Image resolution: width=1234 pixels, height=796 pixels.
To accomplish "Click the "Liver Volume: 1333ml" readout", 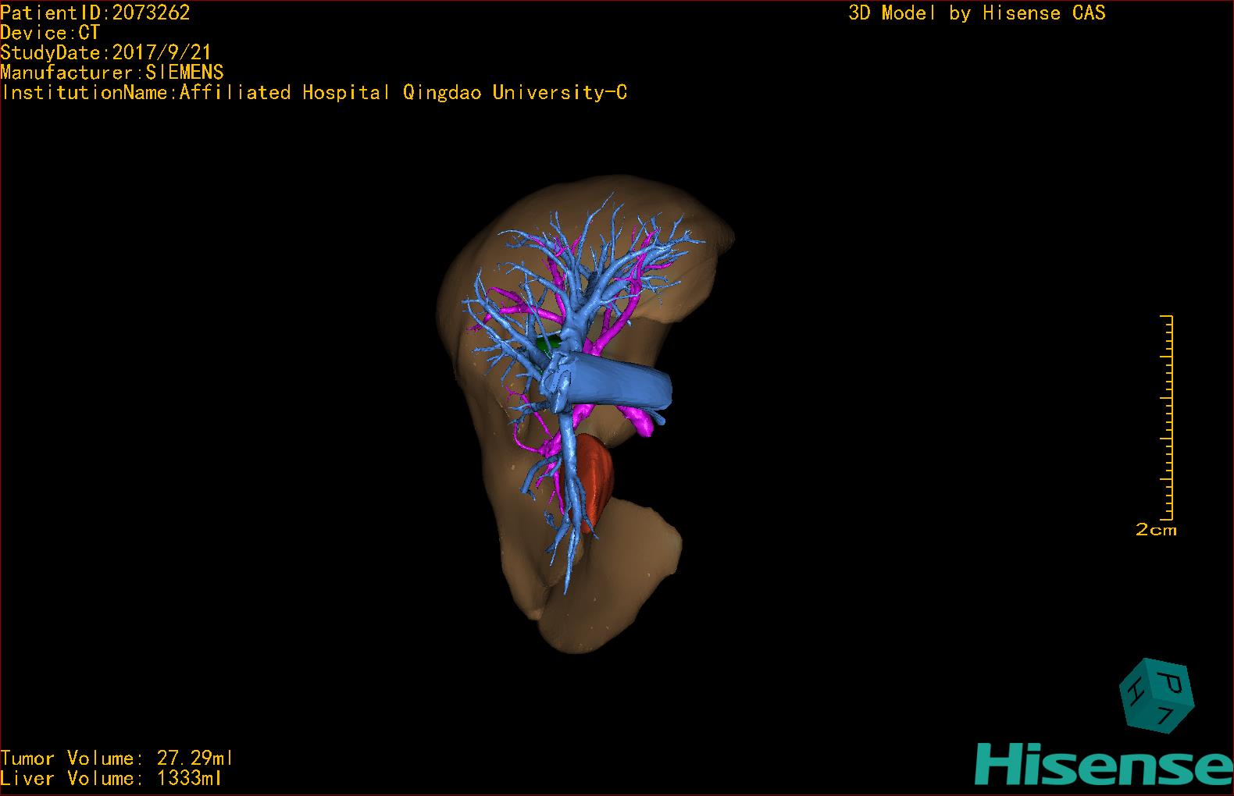I will [111, 778].
